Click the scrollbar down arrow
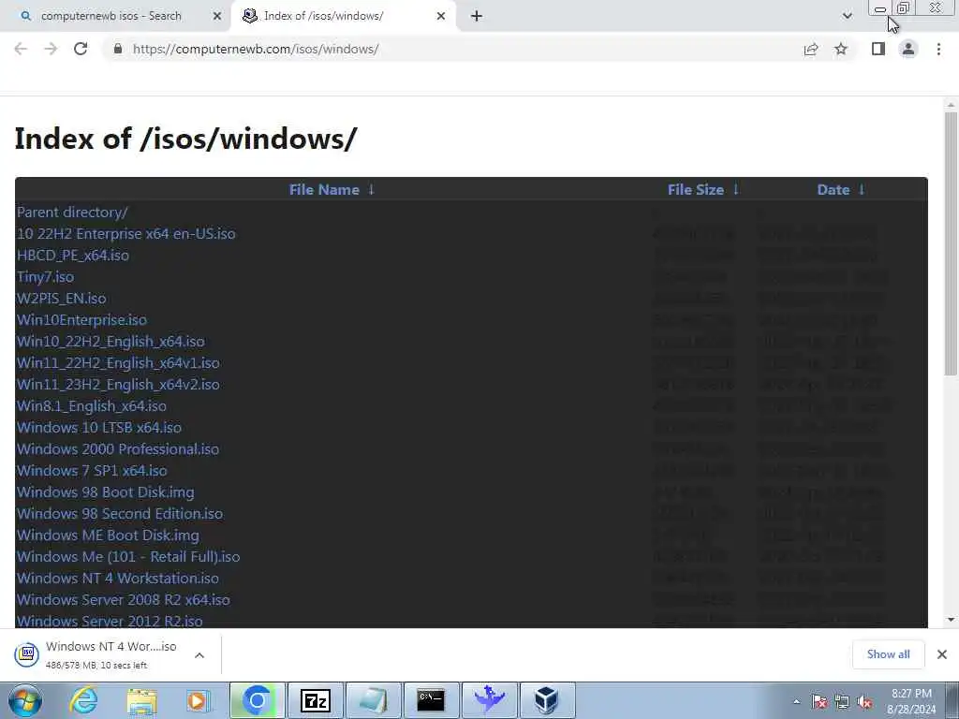 (951, 620)
